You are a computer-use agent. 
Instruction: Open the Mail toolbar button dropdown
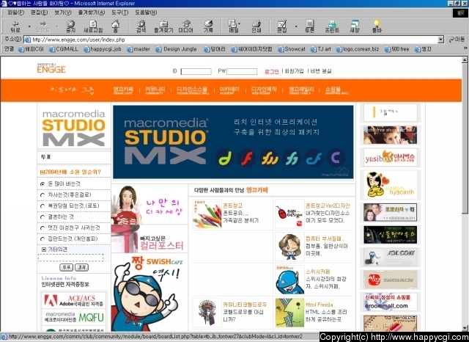(x=240, y=23)
